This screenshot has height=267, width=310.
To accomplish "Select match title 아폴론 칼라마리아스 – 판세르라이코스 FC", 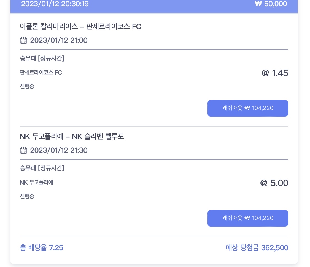I will [x=80, y=26].
